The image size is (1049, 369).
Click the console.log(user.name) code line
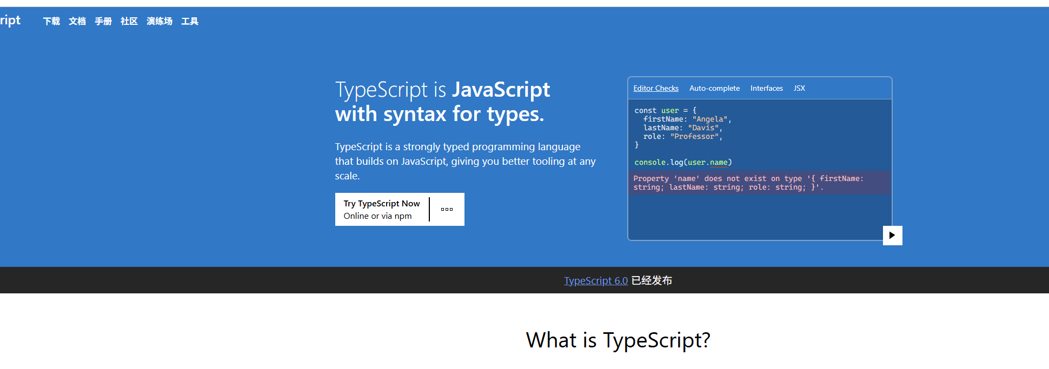coord(683,162)
